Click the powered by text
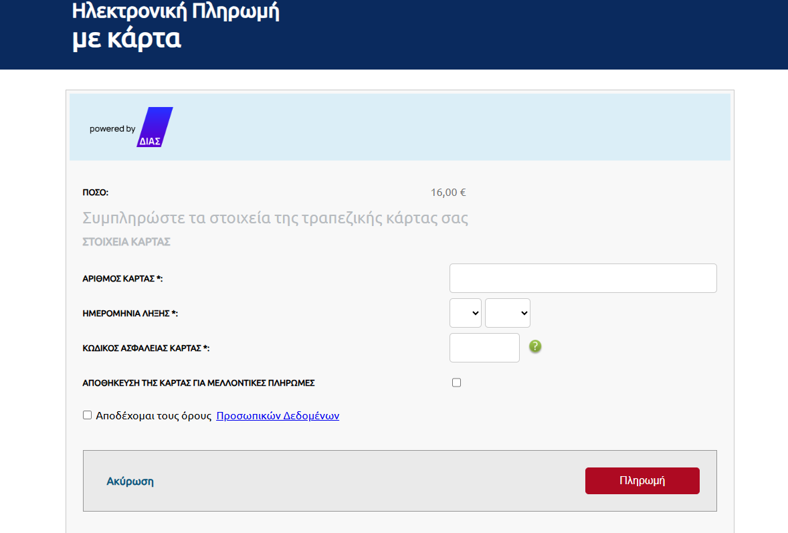 (x=112, y=129)
